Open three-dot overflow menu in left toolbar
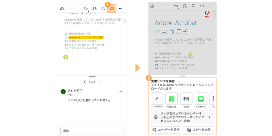272x136 pixels. tap(121, 8)
